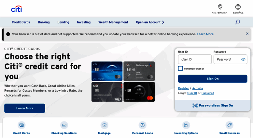Click the info icon in the browser warning
The width and height of the screenshot is (253, 138).
[x=8, y=34]
